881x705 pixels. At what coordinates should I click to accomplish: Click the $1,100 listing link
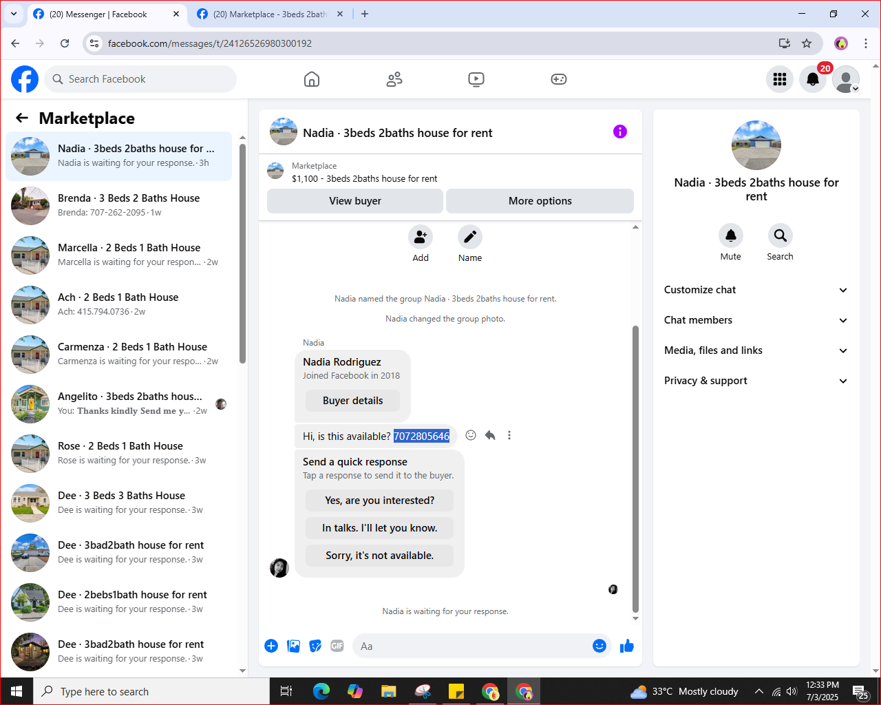364,178
